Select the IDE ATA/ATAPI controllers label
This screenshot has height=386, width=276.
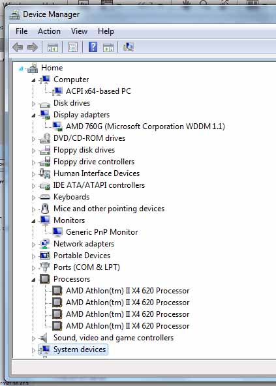[x=99, y=185]
